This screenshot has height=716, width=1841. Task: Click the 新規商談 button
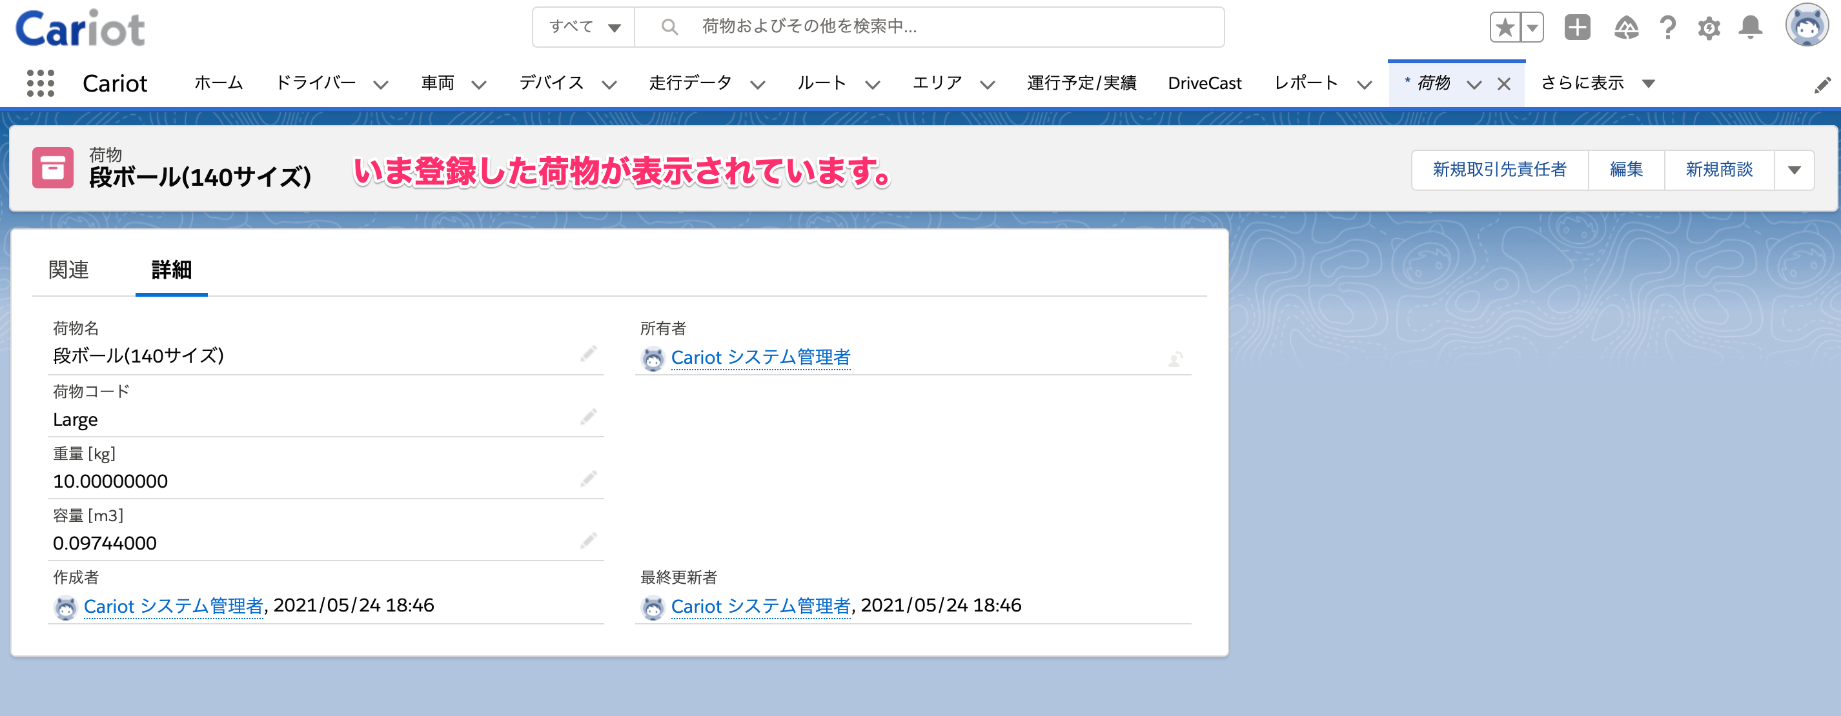pyautogui.click(x=1719, y=170)
